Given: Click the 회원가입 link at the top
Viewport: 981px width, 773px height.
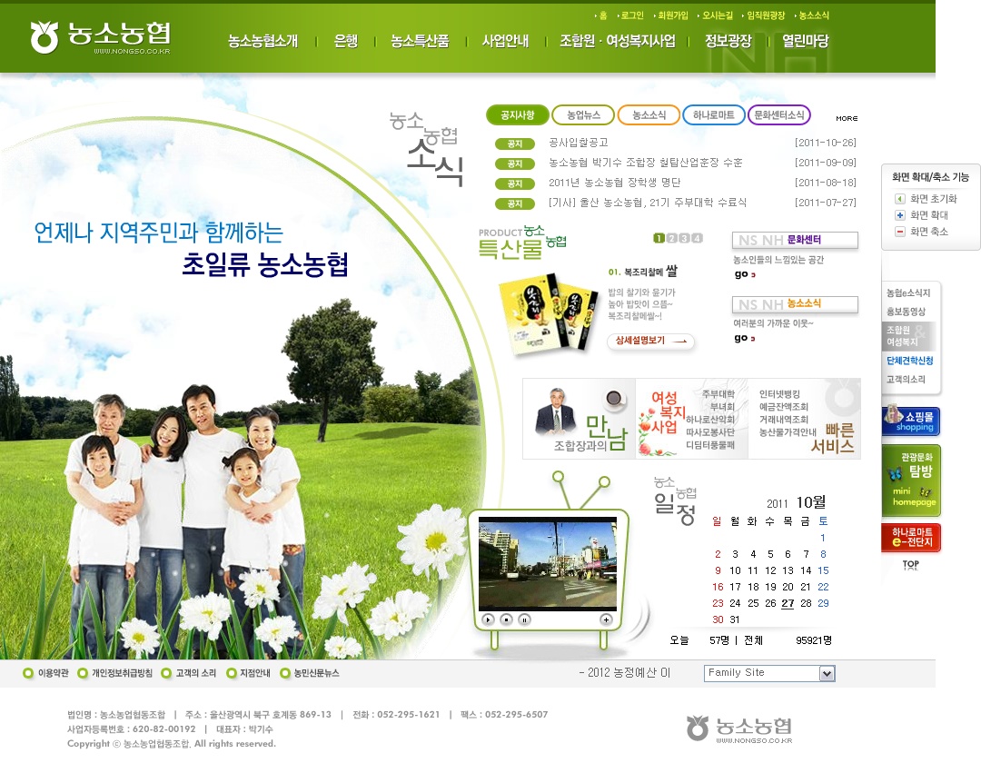Looking at the screenshot, I should coord(672,15).
